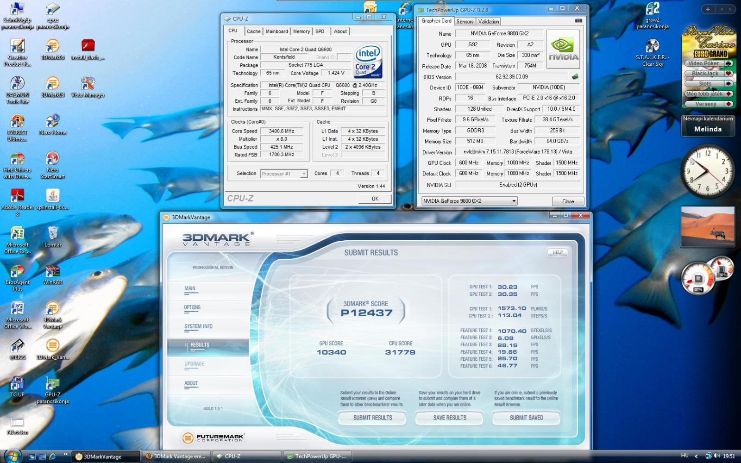The width and height of the screenshot is (741, 463).
Task: Open the EVEREST Ultimate desktop shortcut
Action: pos(17,127)
